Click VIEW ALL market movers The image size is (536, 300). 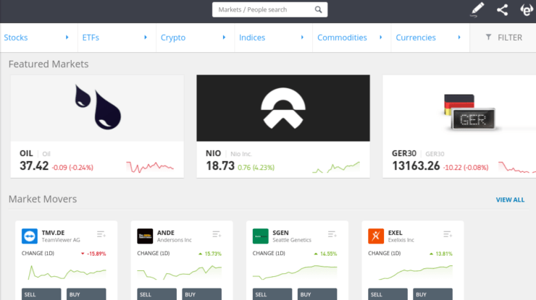(510, 200)
